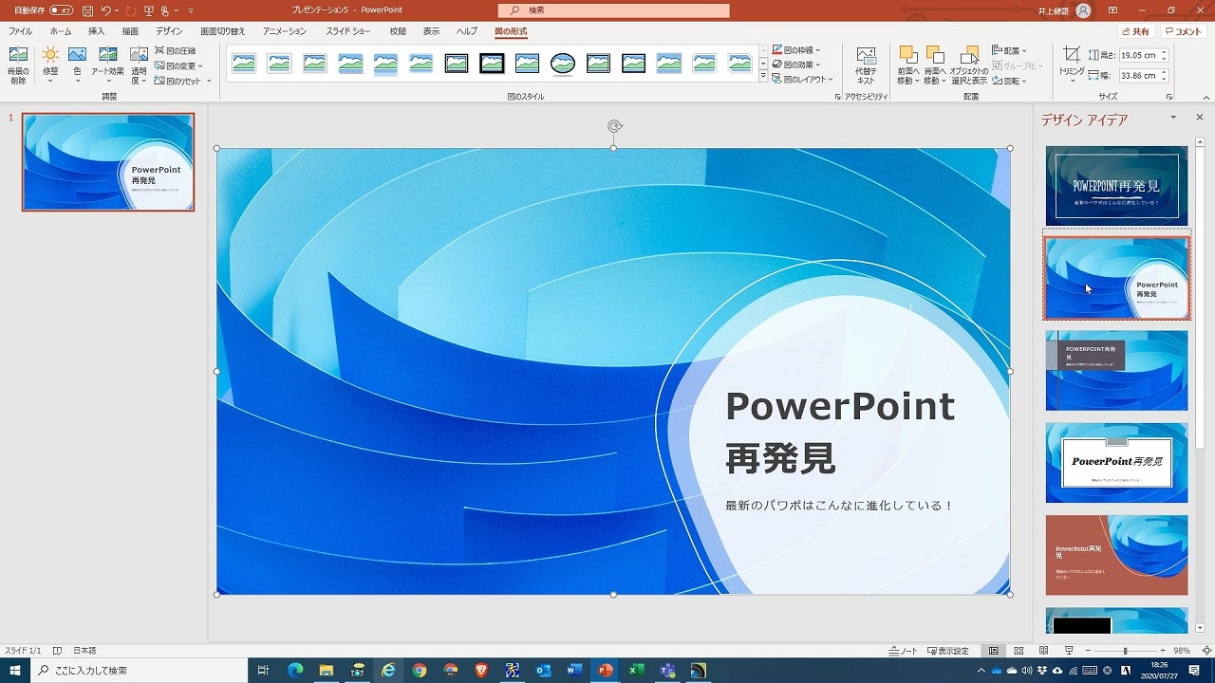
Task: Click the user account avatar icon
Action: click(1083, 10)
